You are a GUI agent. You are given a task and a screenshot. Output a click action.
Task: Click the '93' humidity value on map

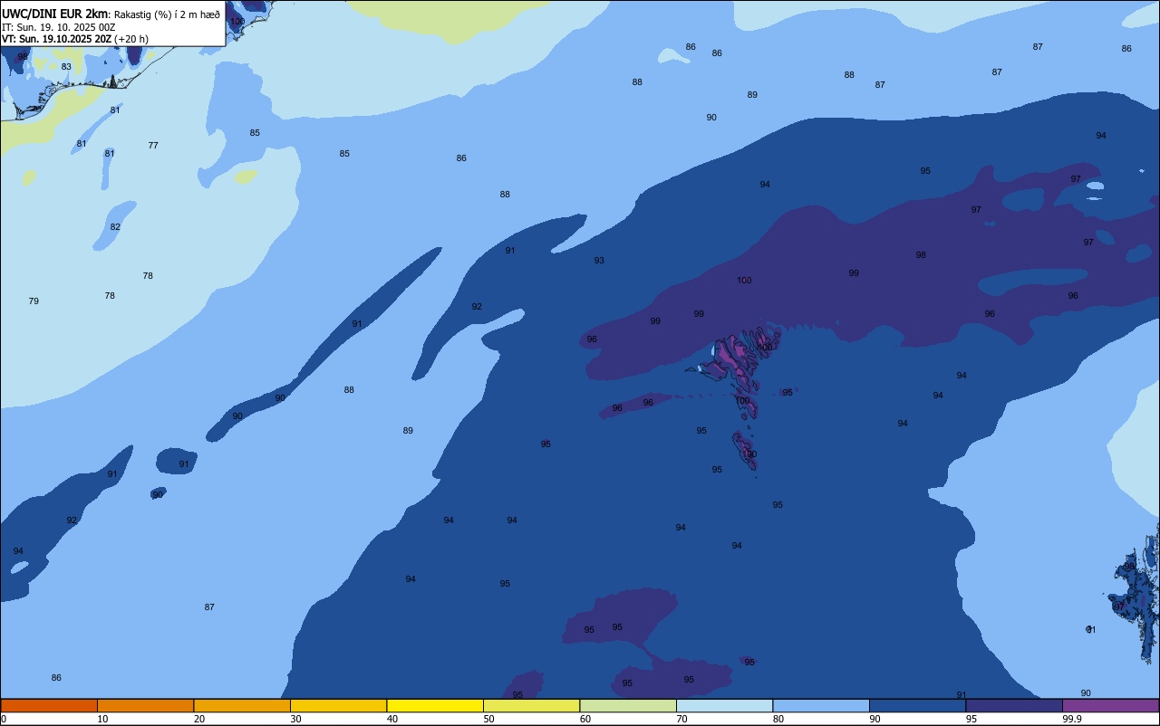(x=599, y=260)
